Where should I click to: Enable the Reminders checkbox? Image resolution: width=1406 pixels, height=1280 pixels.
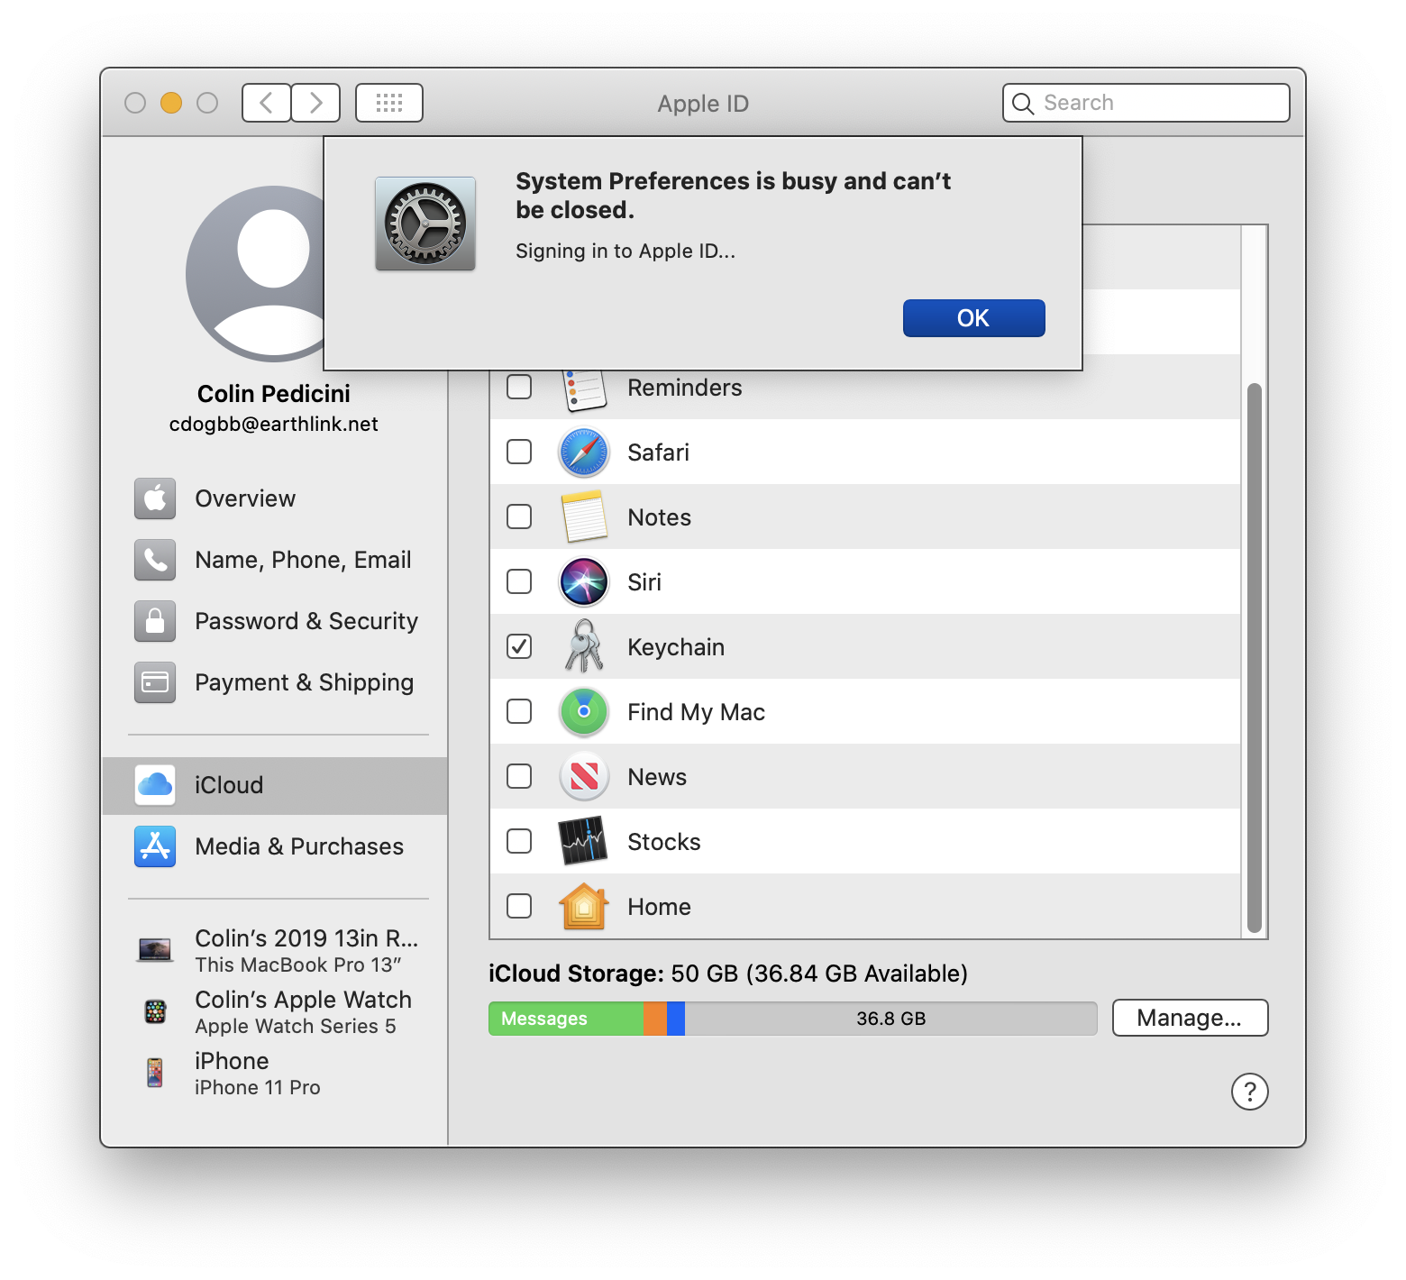coord(519,387)
